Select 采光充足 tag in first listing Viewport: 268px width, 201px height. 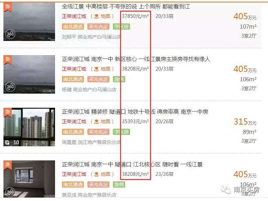point(98,27)
